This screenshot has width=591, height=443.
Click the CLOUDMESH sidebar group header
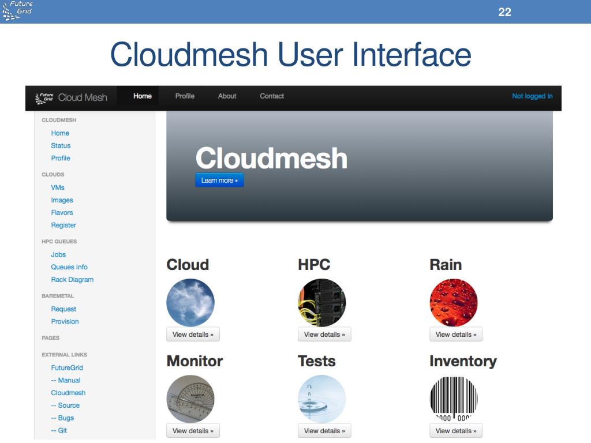pos(59,120)
